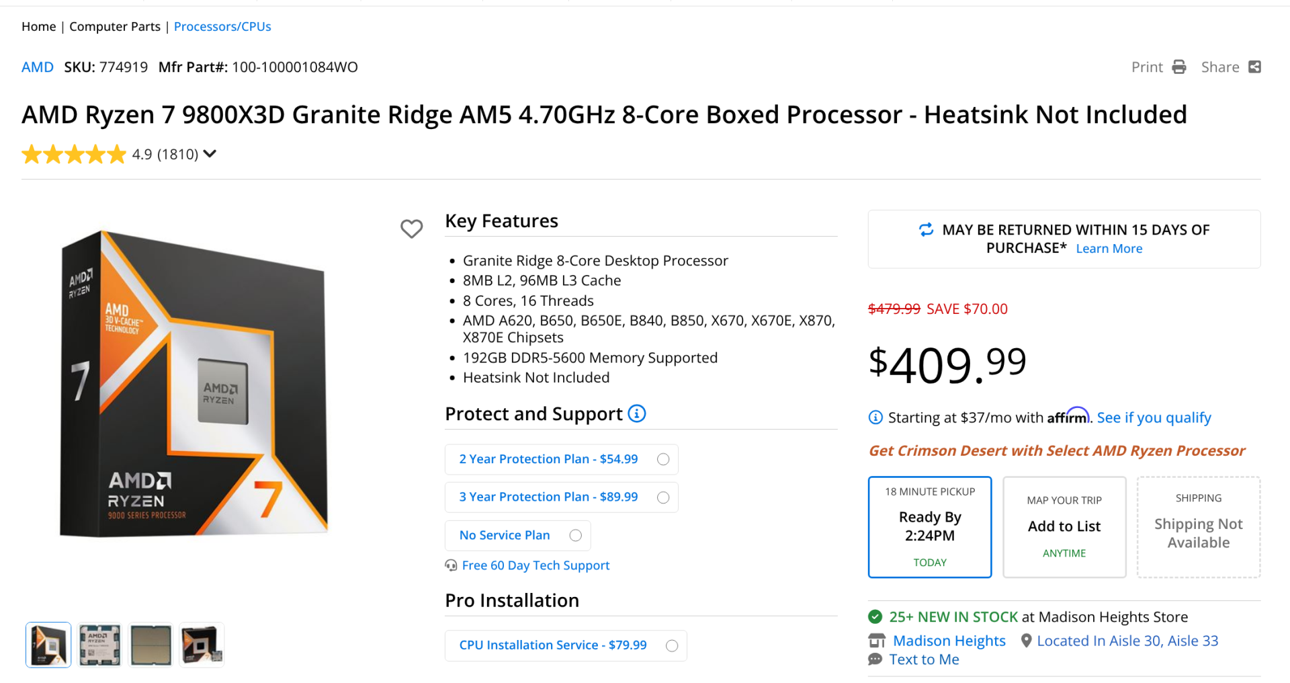
Task: Open the Protect and Support info icon
Action: [x=637, y=413]
